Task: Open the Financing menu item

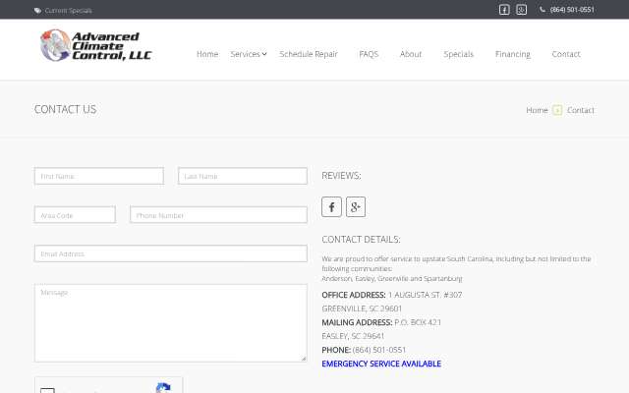Action: coord(513,54)
